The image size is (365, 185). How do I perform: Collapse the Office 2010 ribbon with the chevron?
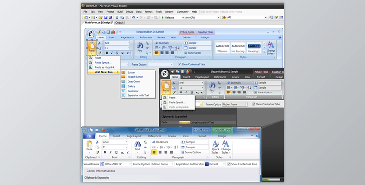click(252, 136)
